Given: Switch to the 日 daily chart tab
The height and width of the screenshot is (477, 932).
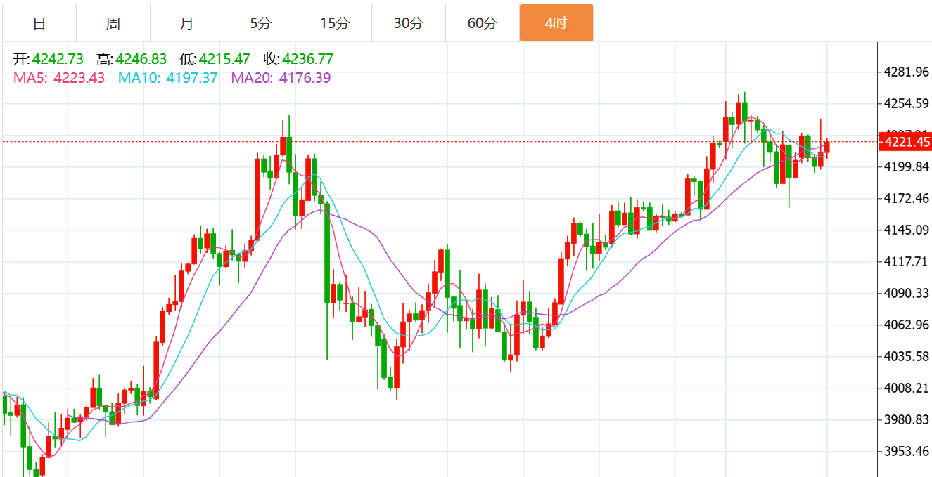Looking at the screenshot, I should pos(39,23).
